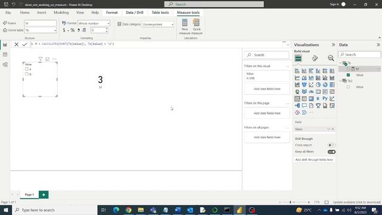Viewport: 382px width, 215px height.
Task: Remove the Value field with its x
Action: 332,129
